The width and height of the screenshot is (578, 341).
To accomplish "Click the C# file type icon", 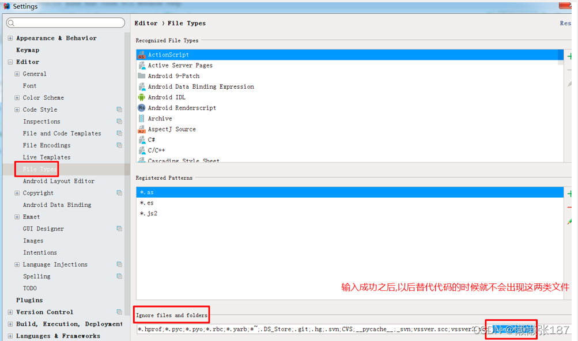I will click(142, 140).
